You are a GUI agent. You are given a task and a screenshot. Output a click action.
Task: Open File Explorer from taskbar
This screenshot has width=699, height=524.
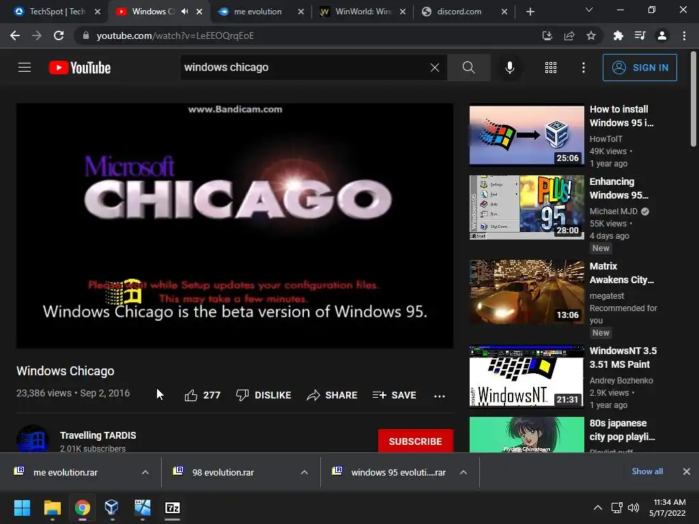[52, 508]
